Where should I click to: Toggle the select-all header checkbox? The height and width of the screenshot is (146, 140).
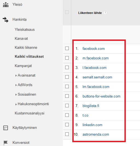(67, 12)
